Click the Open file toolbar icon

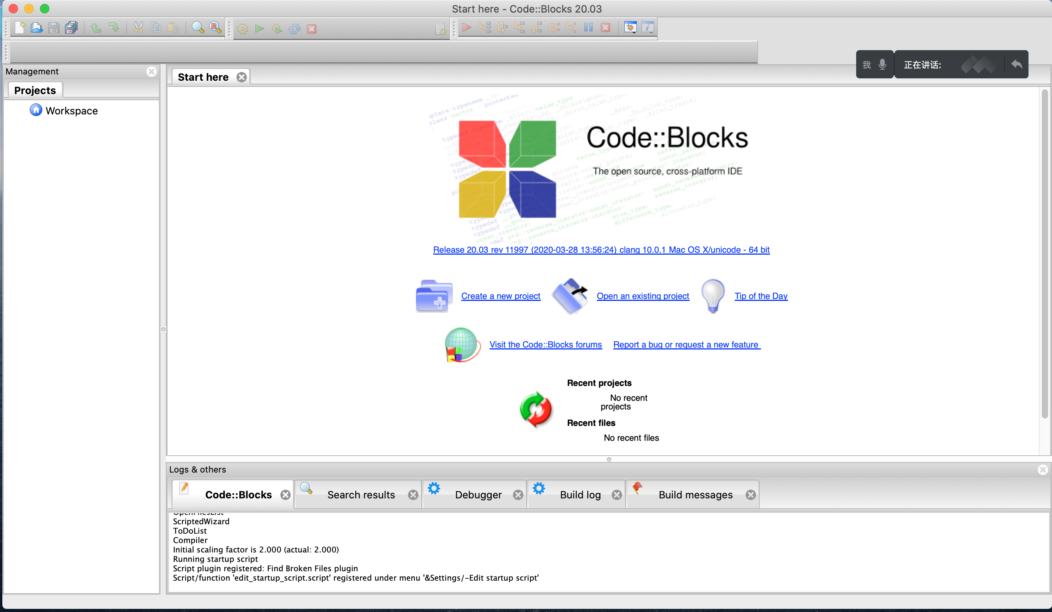pyautogui.click(x=37, y=28)
